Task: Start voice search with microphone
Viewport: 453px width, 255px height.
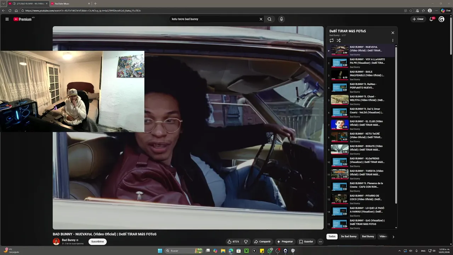Action: pos(281,19)
